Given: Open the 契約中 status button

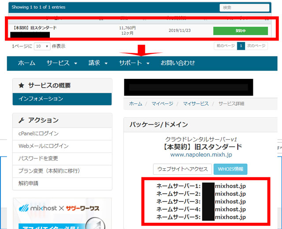Looking at the screenshot, I should coord(241,31).
